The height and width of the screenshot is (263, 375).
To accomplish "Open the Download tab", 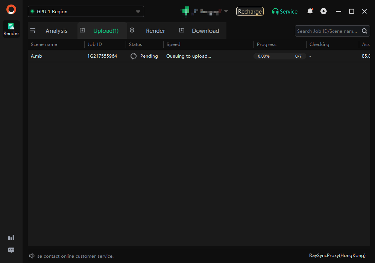I will click(205, 31).
